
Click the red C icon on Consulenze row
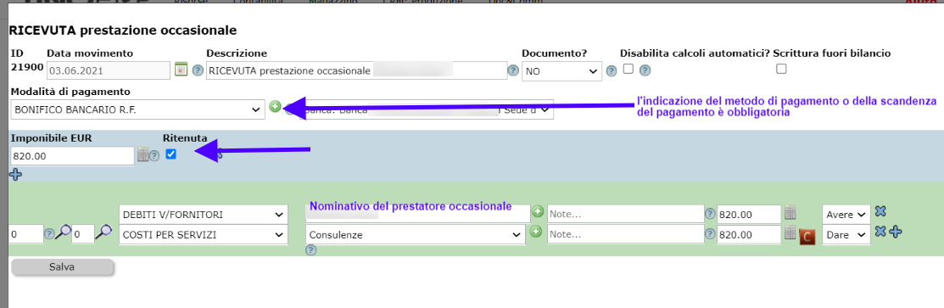(x=807, y=236)
